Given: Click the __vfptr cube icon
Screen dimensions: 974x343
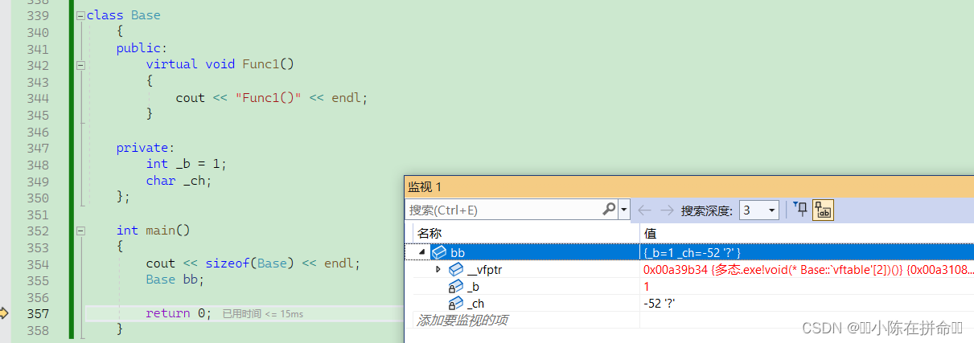Looking at the screenshot, I should pos(456,269).
